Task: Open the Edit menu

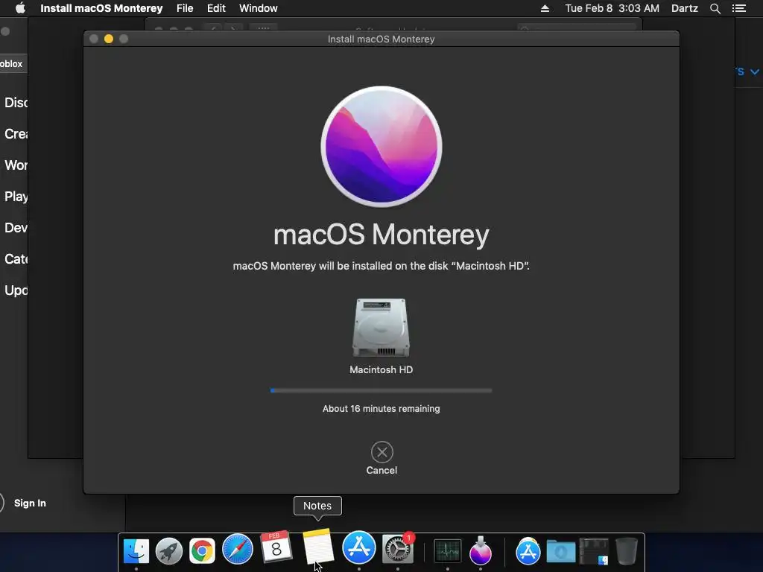Action: 216,8
